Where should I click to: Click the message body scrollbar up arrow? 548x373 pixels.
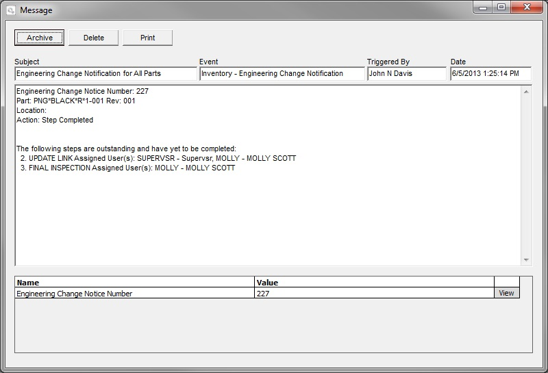tap(526, 92)
